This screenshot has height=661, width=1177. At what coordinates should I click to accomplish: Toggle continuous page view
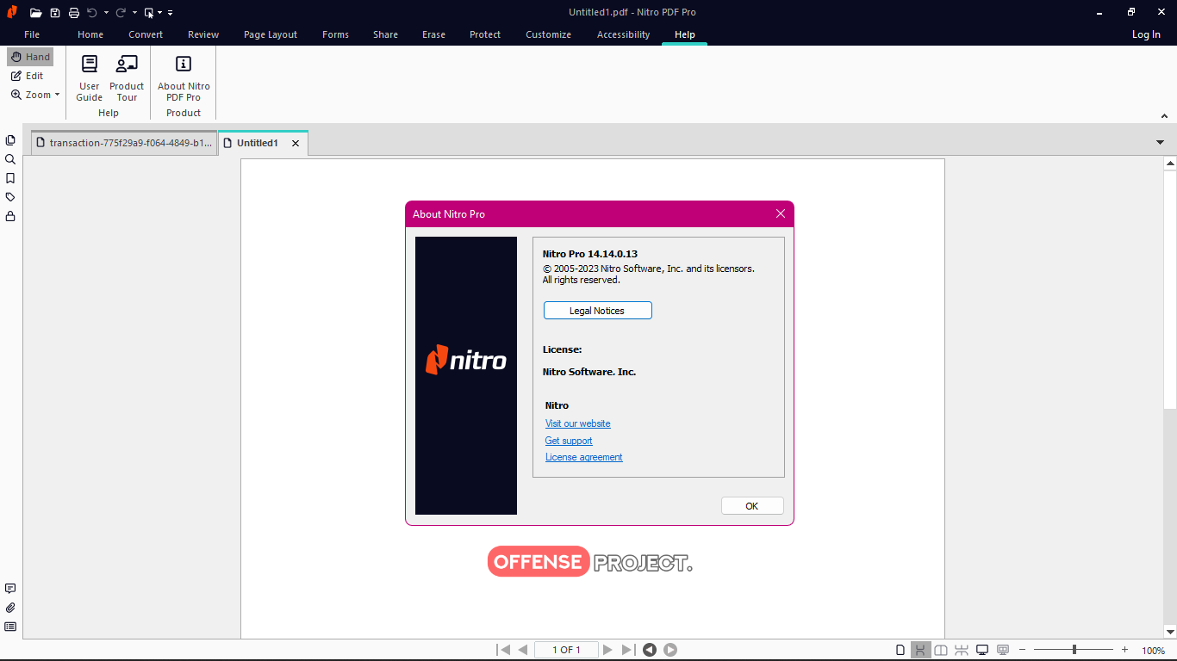(920, 650)
